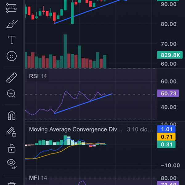This screenshot has width=185, height=185.
Task: Click the 70.00 price scale label
Action: coord(169,44)
